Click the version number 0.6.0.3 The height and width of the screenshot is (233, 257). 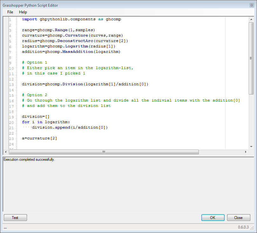243,227
